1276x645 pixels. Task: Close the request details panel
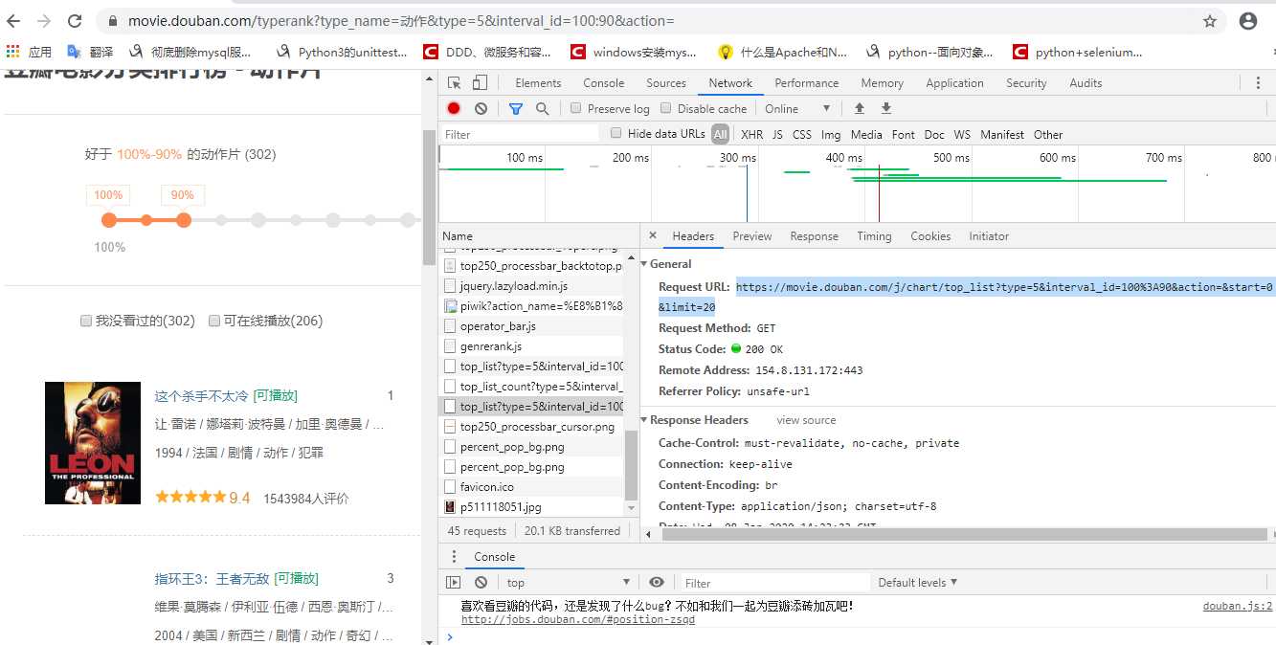(x=653, y=235)
